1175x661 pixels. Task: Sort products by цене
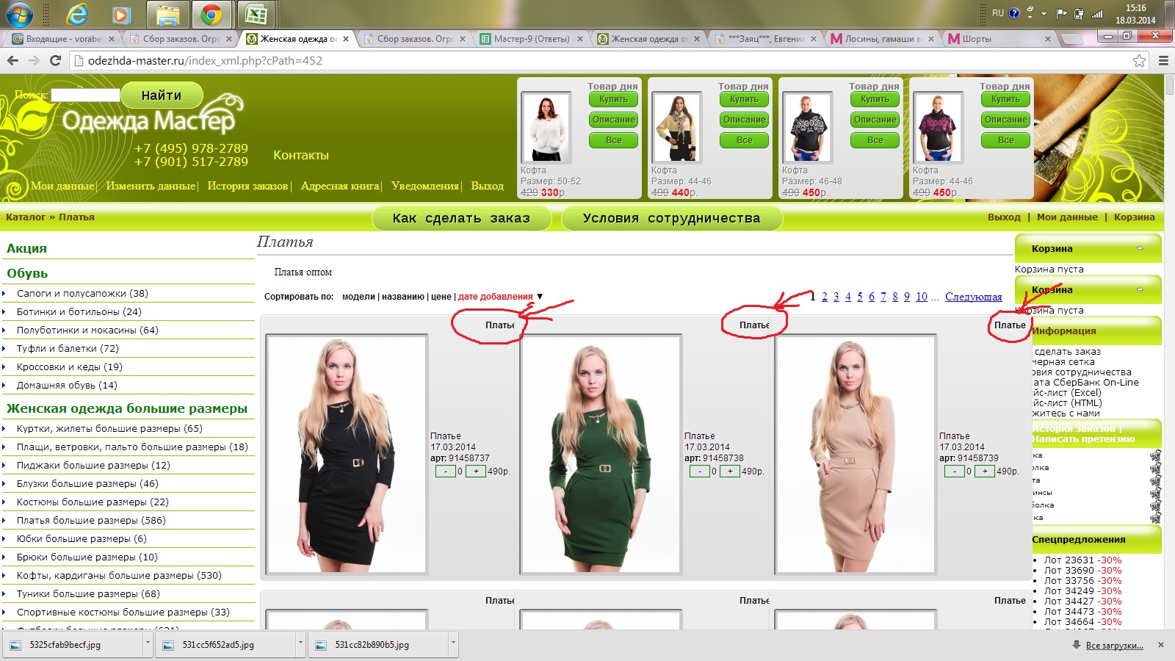click(441, 297)
